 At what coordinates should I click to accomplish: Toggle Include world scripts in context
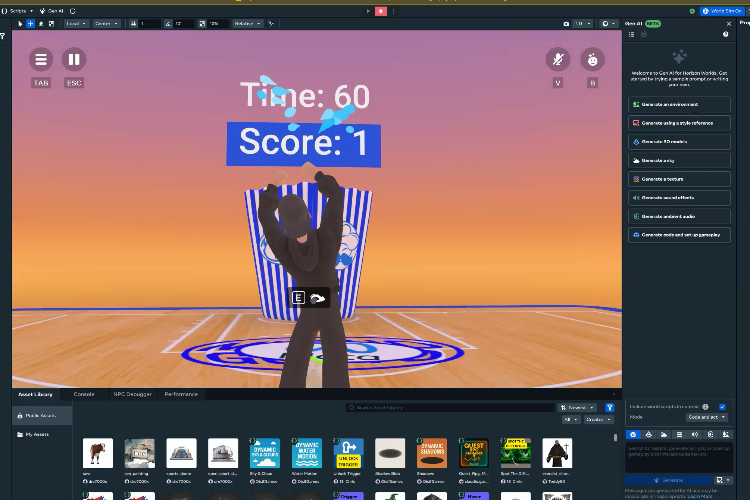pyautogui.click(x=722, y=407)
